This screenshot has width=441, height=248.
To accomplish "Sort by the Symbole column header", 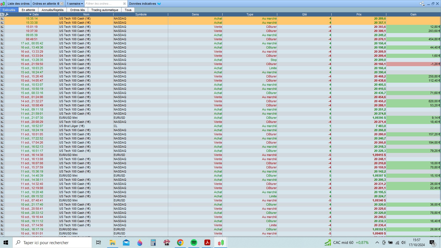I will coord(141,14).
